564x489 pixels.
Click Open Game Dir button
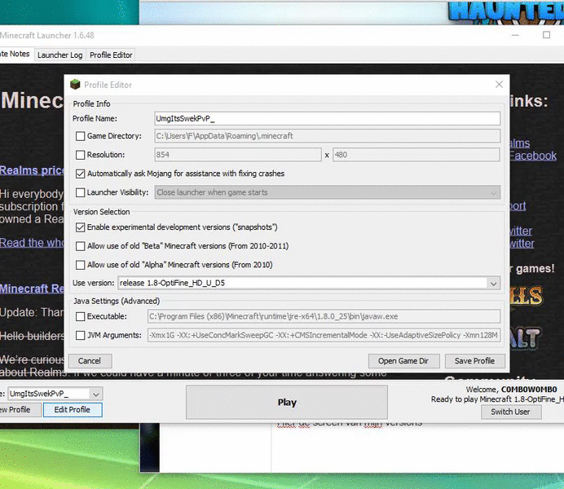pyautogui.click(x=403, y=360)
